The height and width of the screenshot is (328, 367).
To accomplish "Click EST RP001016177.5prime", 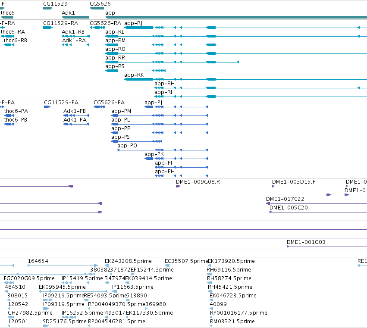I will click(239, 313).
